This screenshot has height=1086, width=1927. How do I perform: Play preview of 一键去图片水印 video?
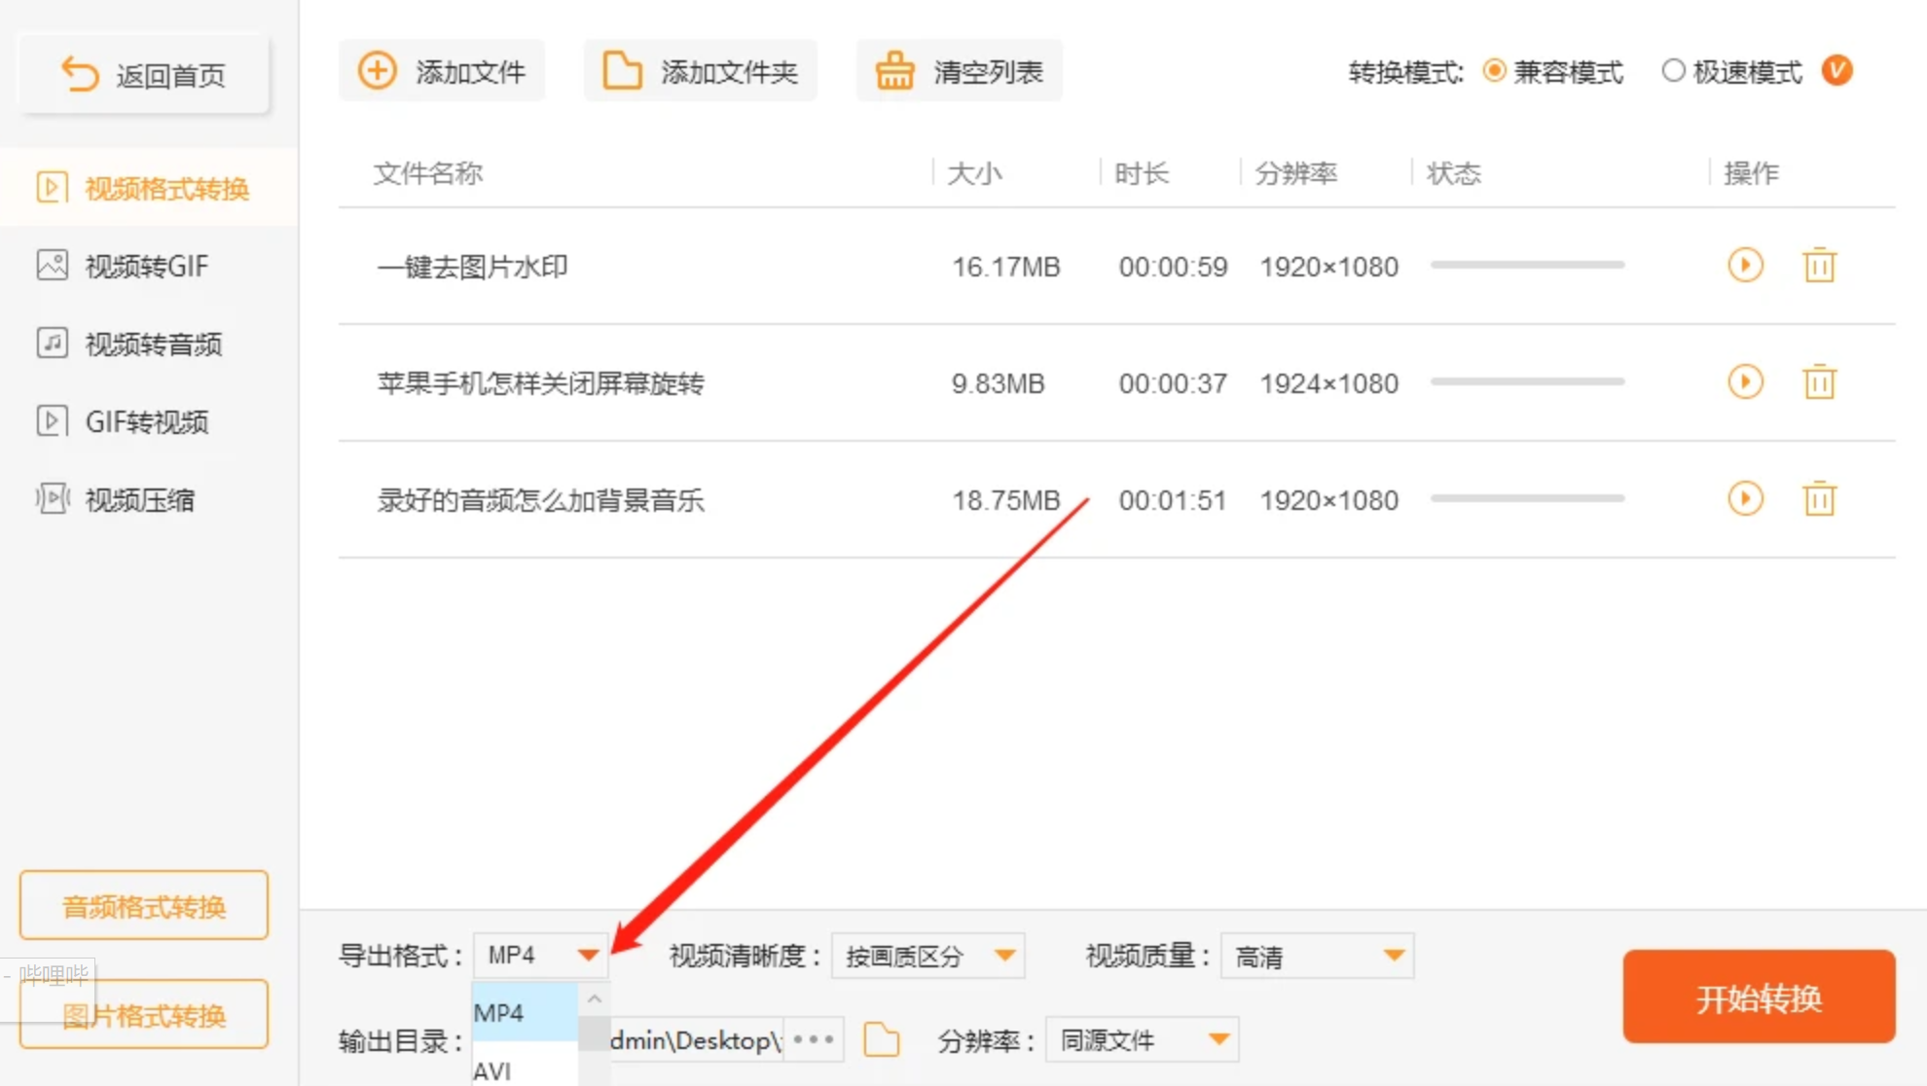click(1745, 265)
